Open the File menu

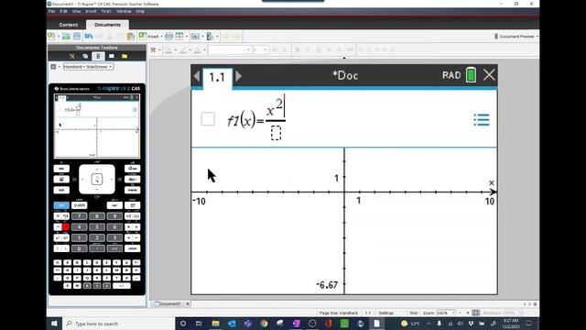[x=52, y=12]
